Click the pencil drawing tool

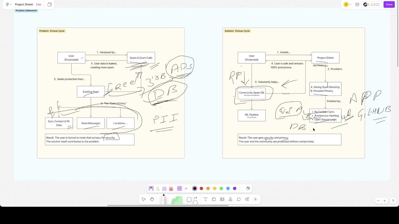[164, 199]
